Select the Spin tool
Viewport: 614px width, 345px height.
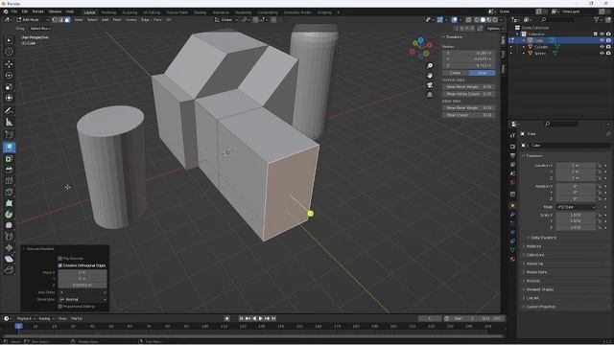(9, 215)
